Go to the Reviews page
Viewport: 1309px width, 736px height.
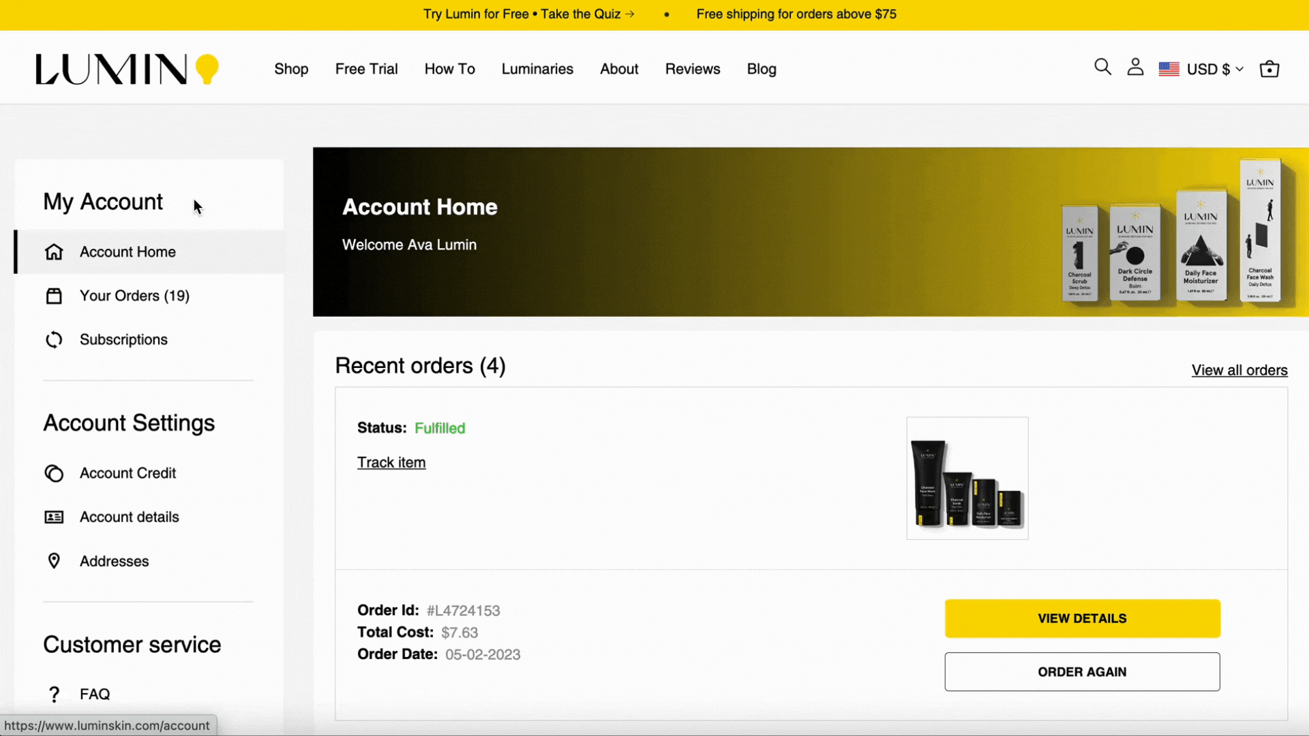tap(692, 69)
